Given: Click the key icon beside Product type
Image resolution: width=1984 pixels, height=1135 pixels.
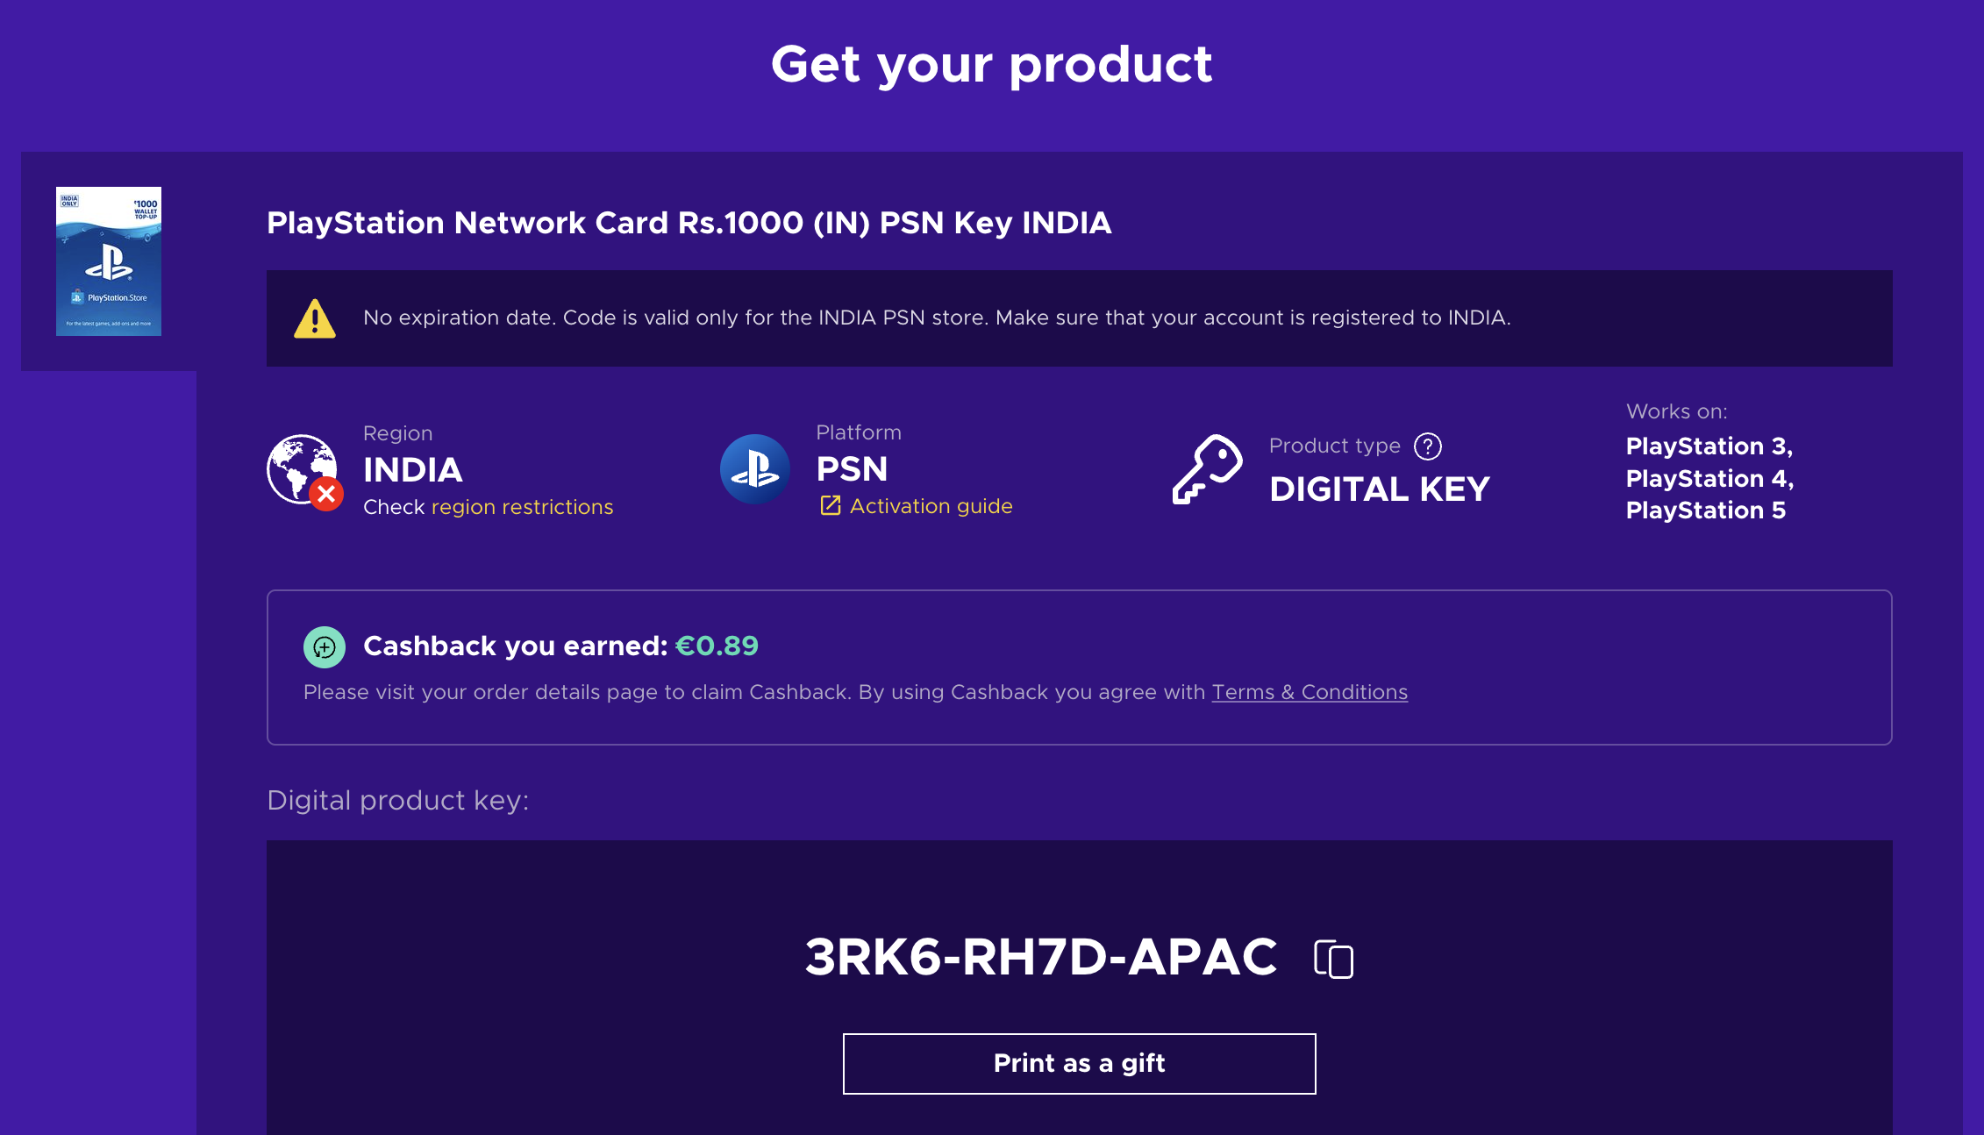Looking at the screenshot, I should pyautogui.click(x=1207, y=469).
